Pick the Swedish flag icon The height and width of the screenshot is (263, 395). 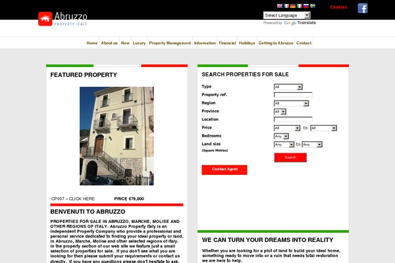[312, 6]
